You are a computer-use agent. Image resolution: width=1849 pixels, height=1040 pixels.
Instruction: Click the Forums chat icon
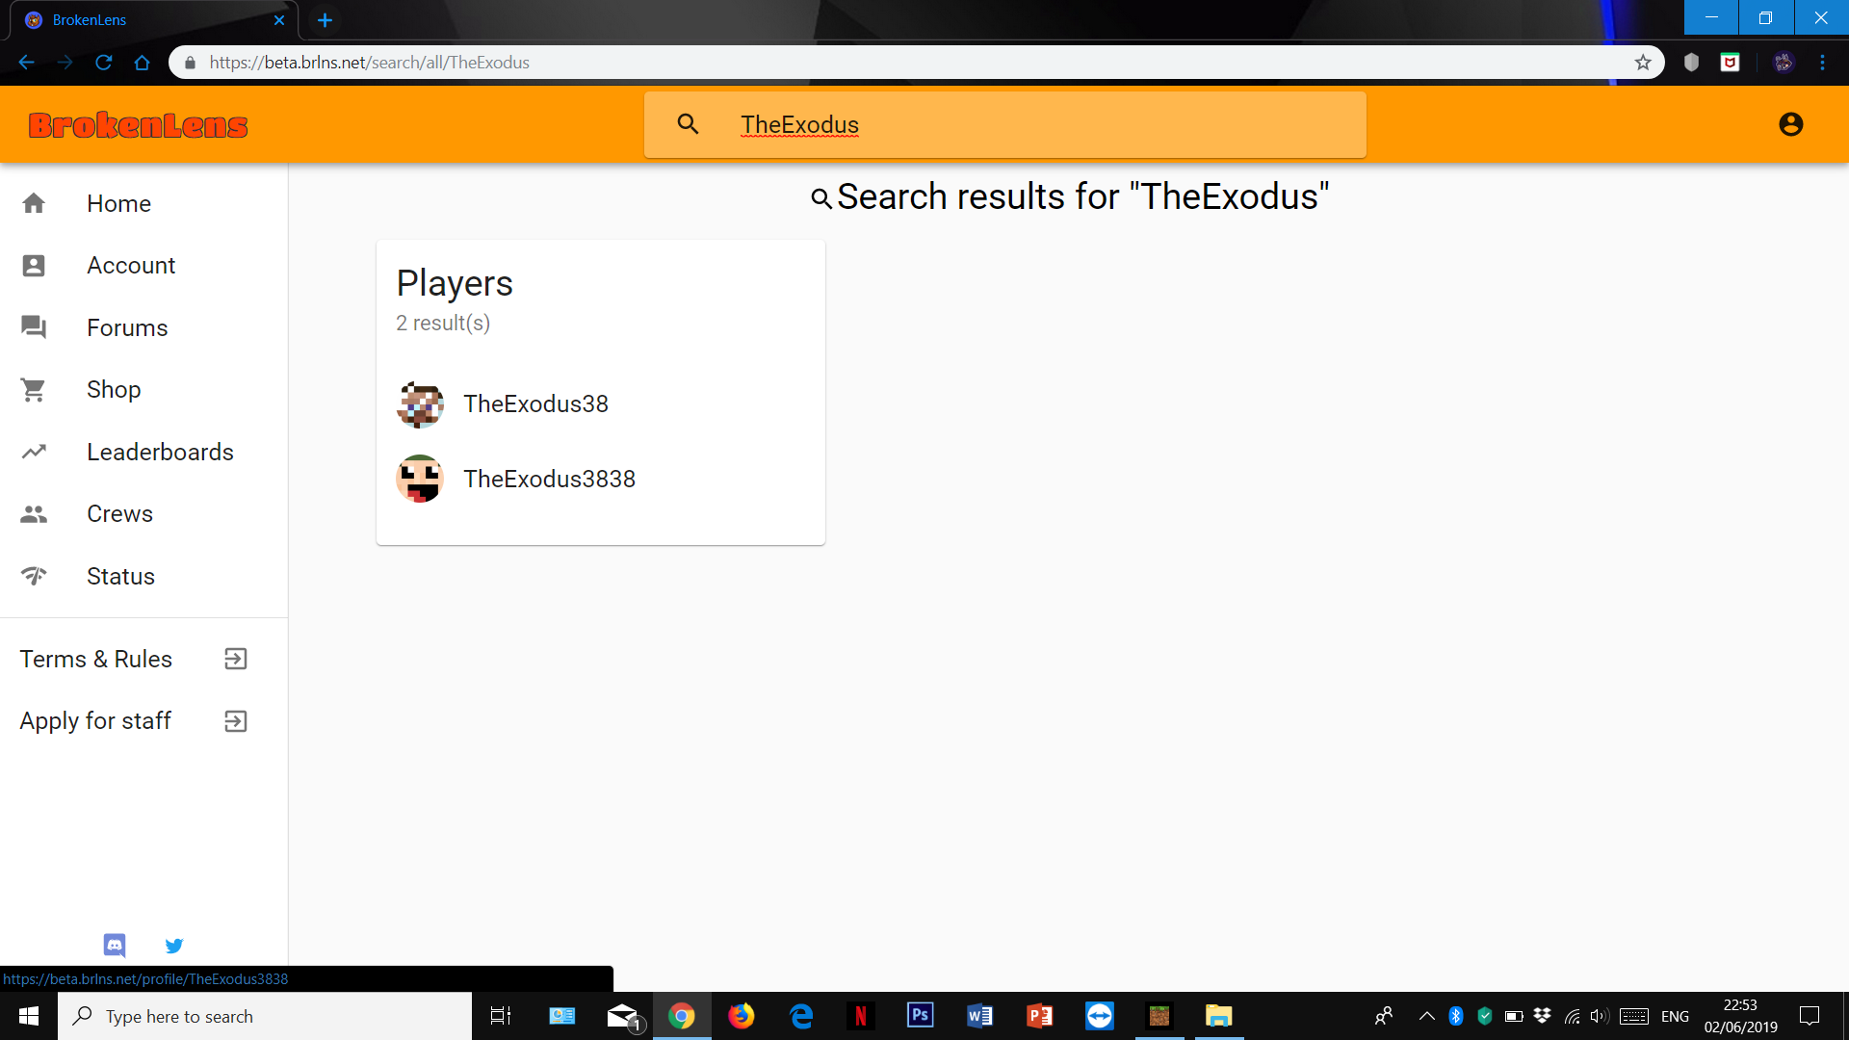pyautogui.click(x=34, y=327)
